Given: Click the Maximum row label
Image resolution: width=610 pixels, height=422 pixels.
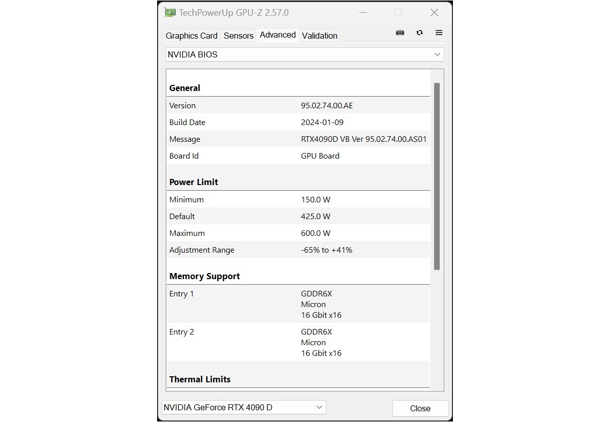Looking at the screenshot, I should (187, 233).
